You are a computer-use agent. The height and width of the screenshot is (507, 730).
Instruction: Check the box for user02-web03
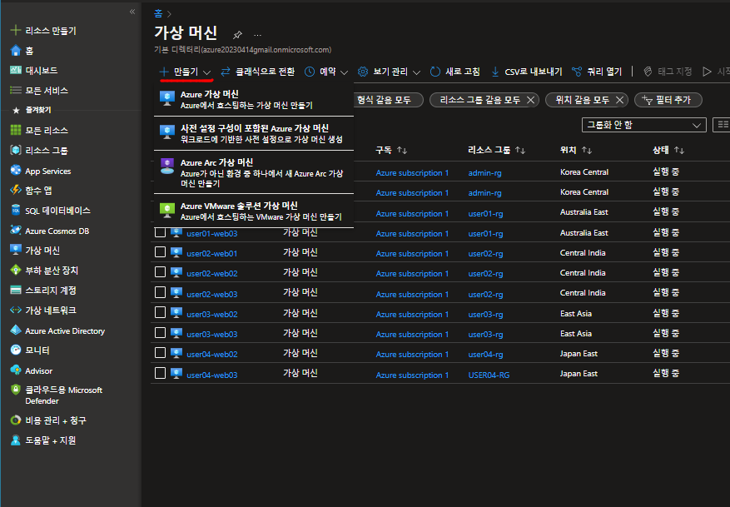point(160,293)
